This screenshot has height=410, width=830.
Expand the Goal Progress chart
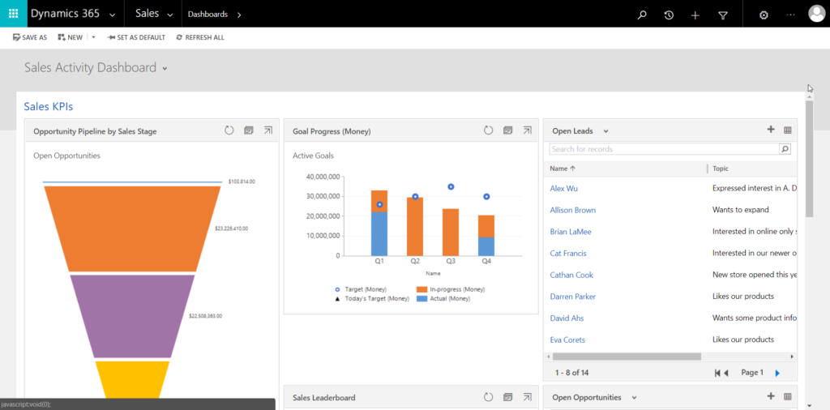[527, 130]
